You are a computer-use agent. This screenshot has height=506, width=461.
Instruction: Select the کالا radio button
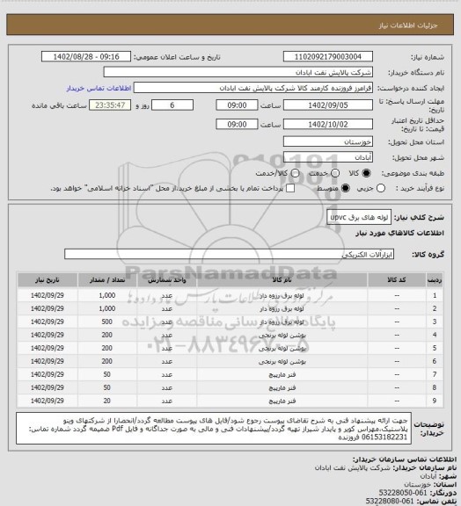click(x=366, y=173)
